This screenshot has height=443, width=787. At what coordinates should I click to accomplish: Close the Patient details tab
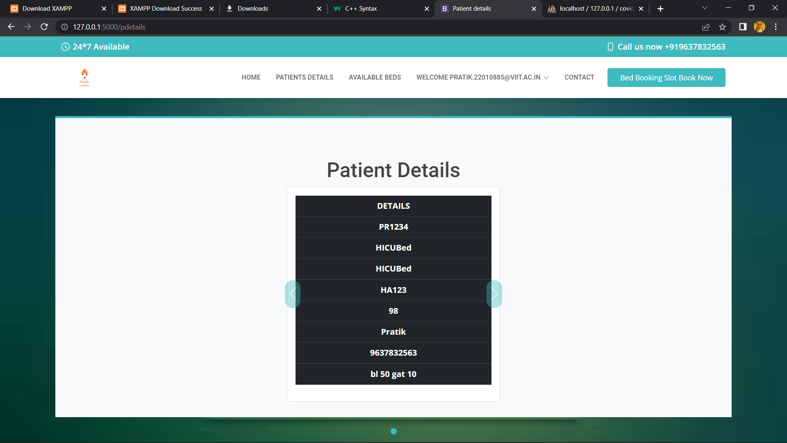point(534,9)
